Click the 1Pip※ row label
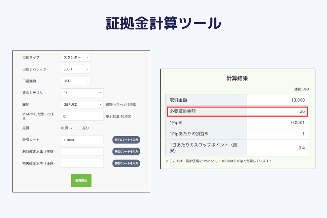This screenshot has height=218, width=327. click(x=176, y=123)
